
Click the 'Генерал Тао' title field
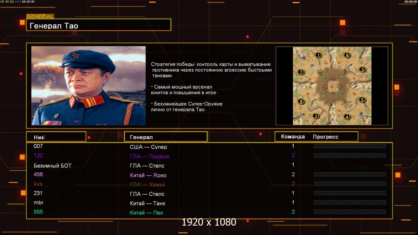(99, 25)
